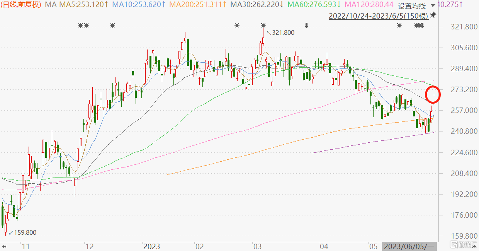Click the 04 month marker on time axis

pos(324,246)
